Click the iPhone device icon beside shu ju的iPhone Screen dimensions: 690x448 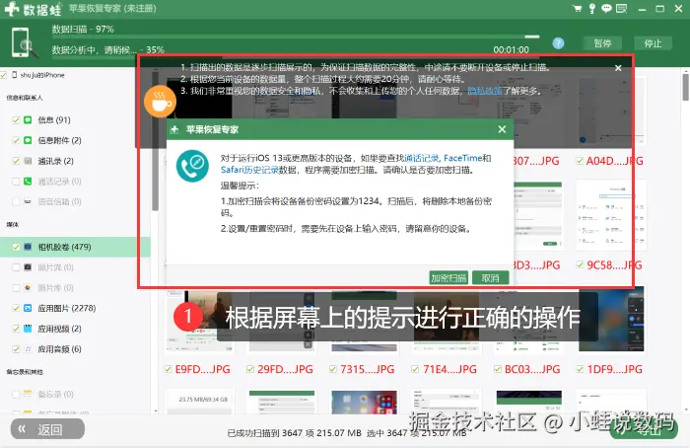[x=15, y=75]
